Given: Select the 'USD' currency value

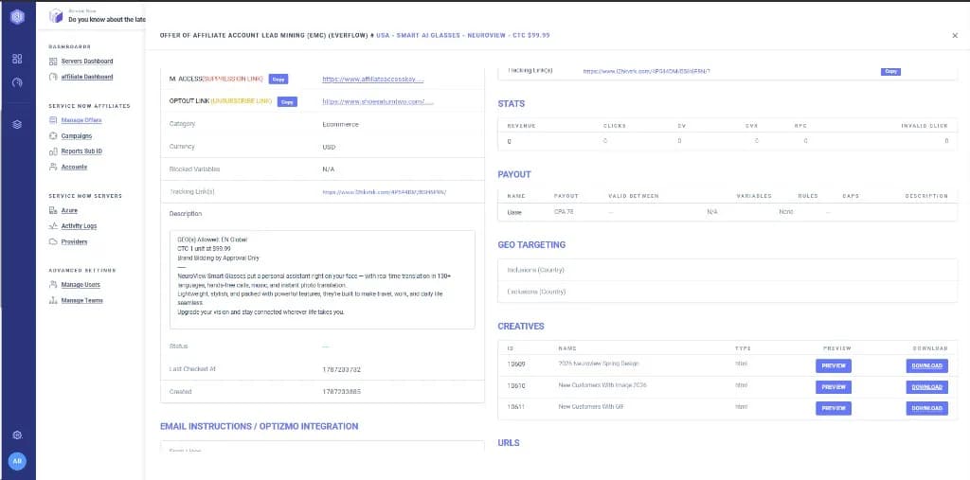Looking at the screenshot, I should [x=329, y=147].
